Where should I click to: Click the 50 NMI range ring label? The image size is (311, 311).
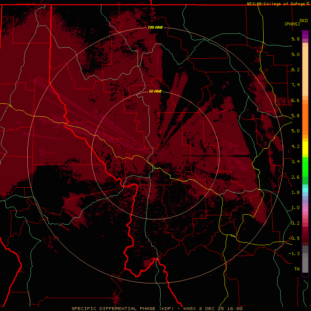pos(155,91)
